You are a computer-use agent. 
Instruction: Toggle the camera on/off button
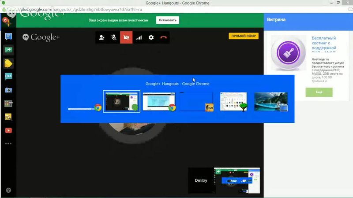pyautogui.click(x=126, y=37)
